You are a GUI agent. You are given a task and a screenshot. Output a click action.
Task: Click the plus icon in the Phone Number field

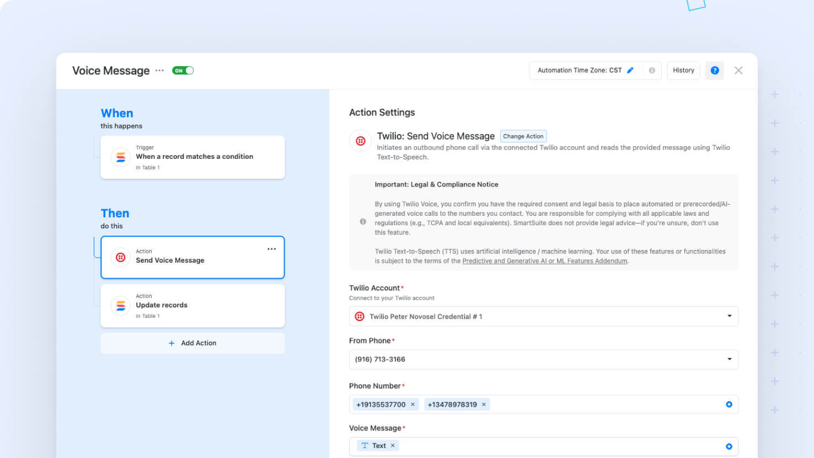point(729,404)
